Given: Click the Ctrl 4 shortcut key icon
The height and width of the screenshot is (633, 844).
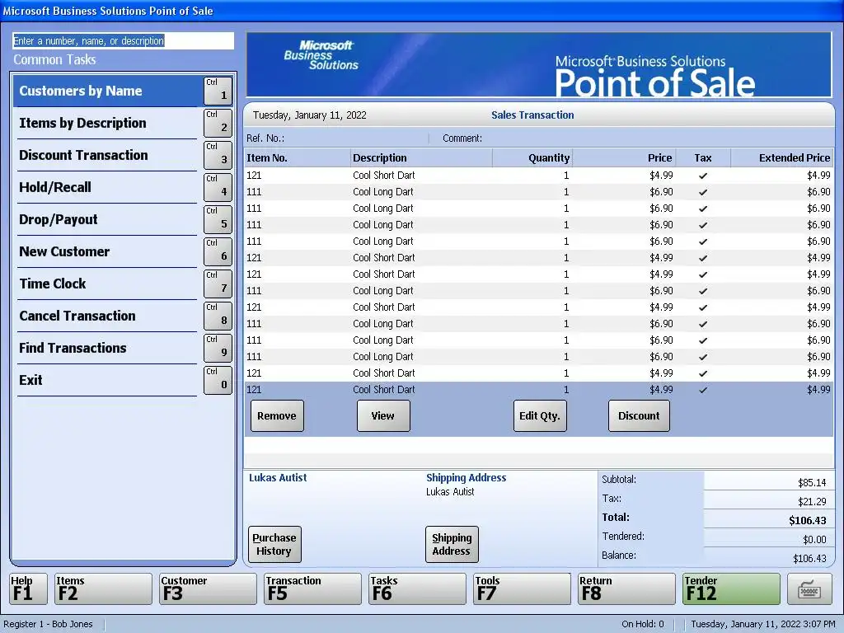Looking at the screenshot, I should point(218,187).
